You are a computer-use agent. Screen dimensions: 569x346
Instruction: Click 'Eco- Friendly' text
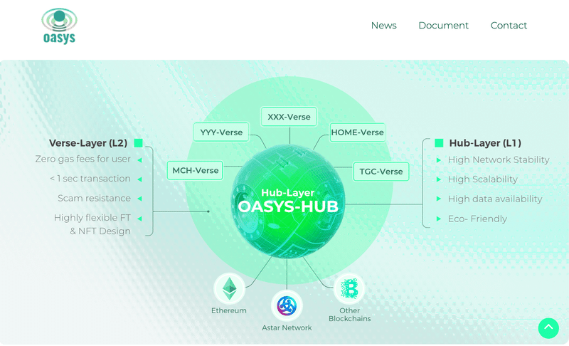[x=477, y=219]
